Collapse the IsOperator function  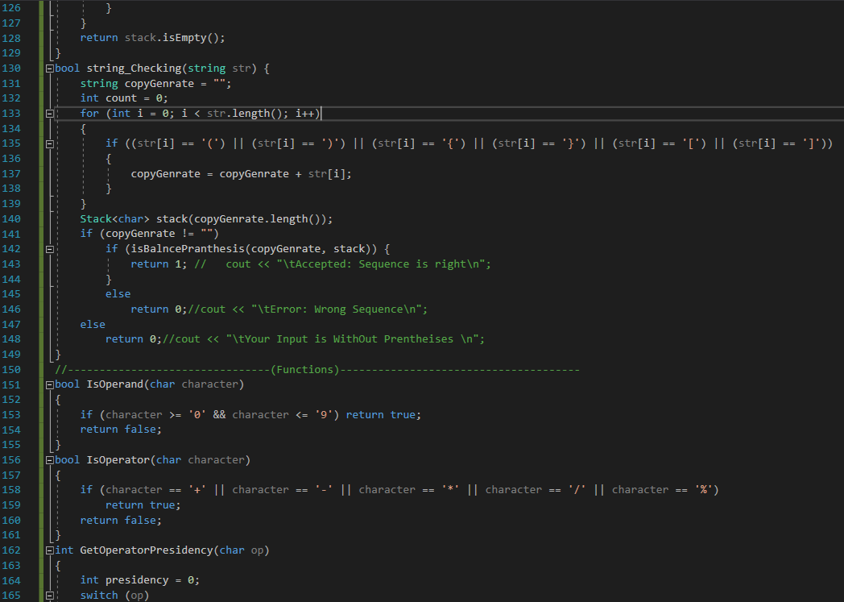(49, 459)
